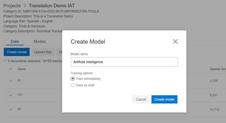The height and width of the screenshot is (123, 226).
Task: Open the AF document name
Action: point(19,109)
